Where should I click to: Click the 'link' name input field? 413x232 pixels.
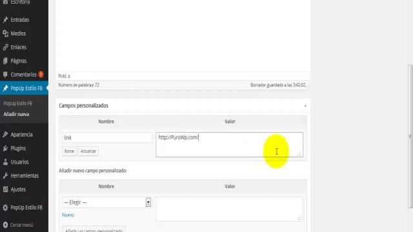point(106,137)
